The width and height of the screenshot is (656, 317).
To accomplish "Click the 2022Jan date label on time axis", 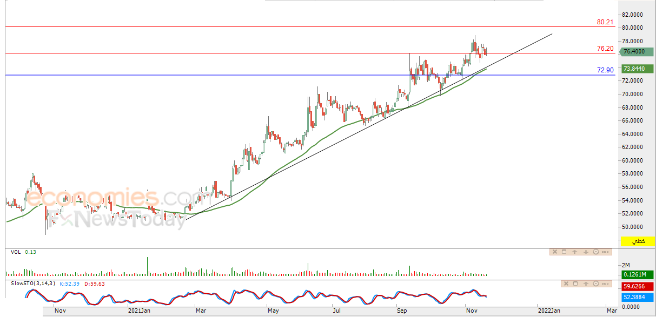I will [549, 311].
